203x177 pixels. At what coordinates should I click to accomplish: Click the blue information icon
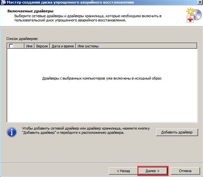tap(12, 132)
